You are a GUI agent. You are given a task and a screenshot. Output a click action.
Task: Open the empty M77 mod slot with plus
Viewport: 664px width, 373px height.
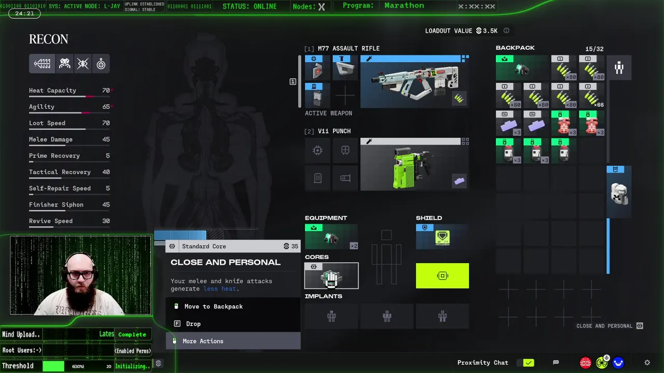pos(345,95)
